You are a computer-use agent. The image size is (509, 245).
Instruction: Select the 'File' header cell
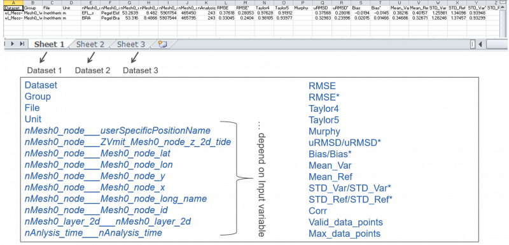(x=52, y=7)
